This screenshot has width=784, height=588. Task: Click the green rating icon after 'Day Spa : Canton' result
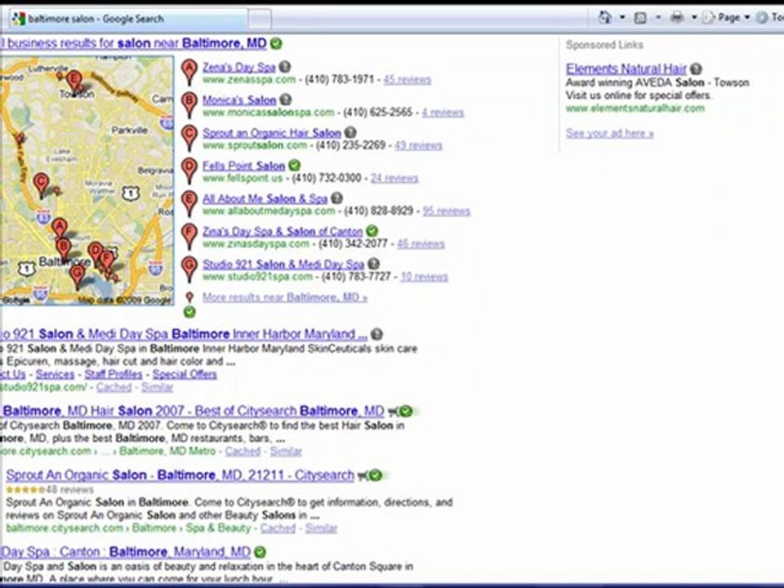(260, 552)
